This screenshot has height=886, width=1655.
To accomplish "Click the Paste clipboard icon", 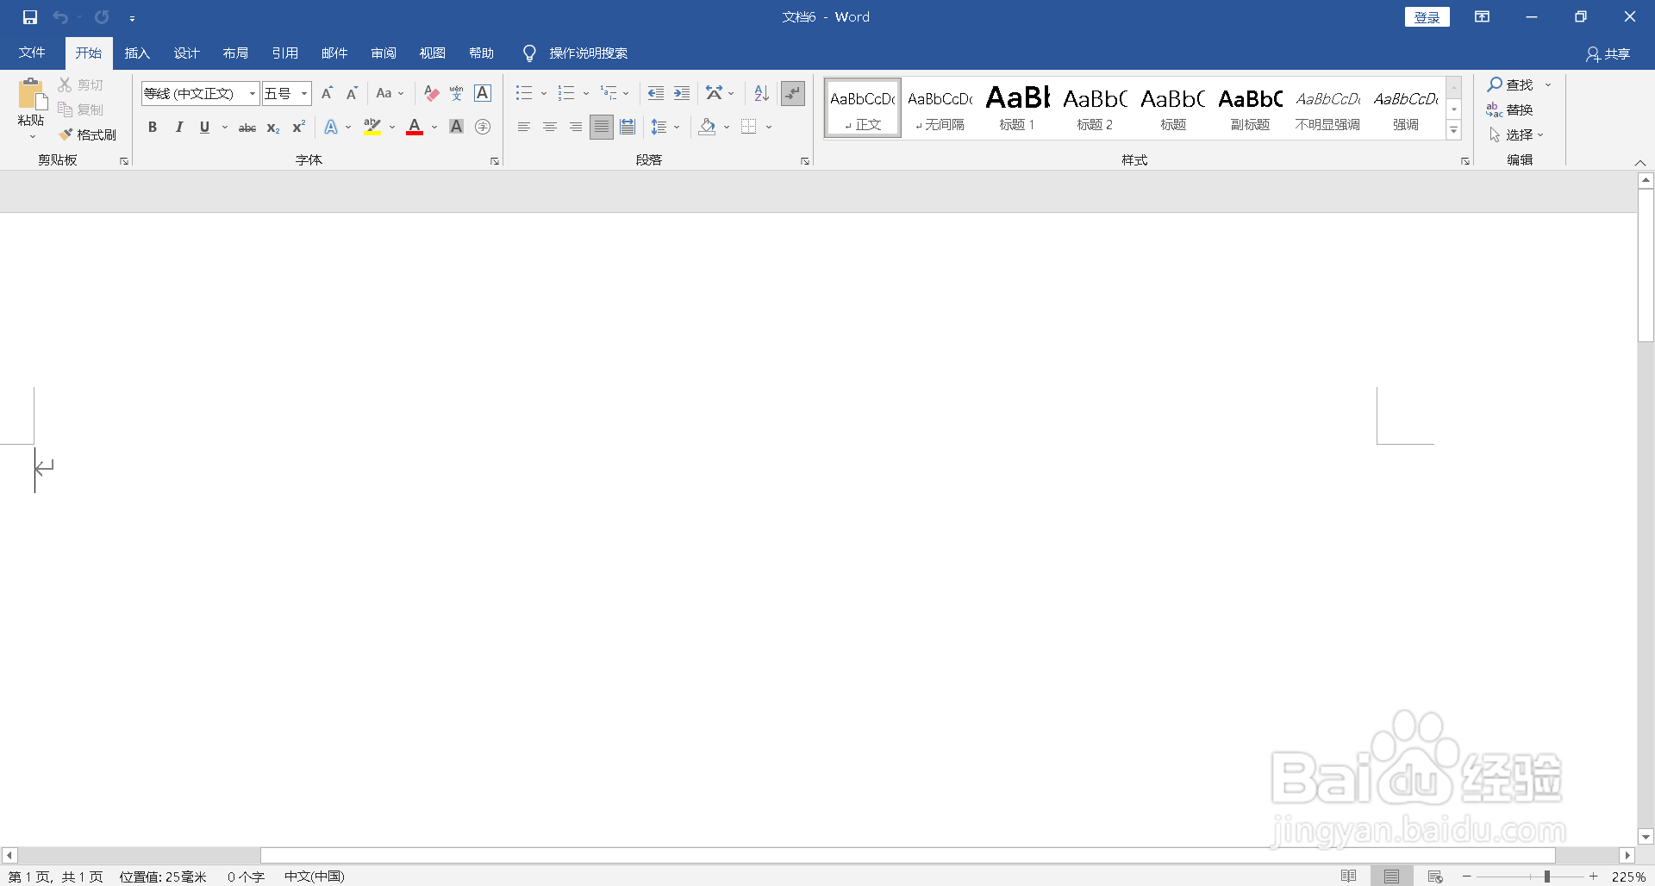I will [31, 95].
